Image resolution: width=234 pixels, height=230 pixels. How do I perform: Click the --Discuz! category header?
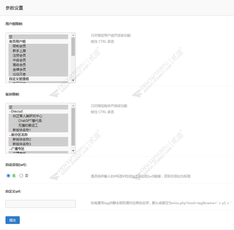coord(16,111)
